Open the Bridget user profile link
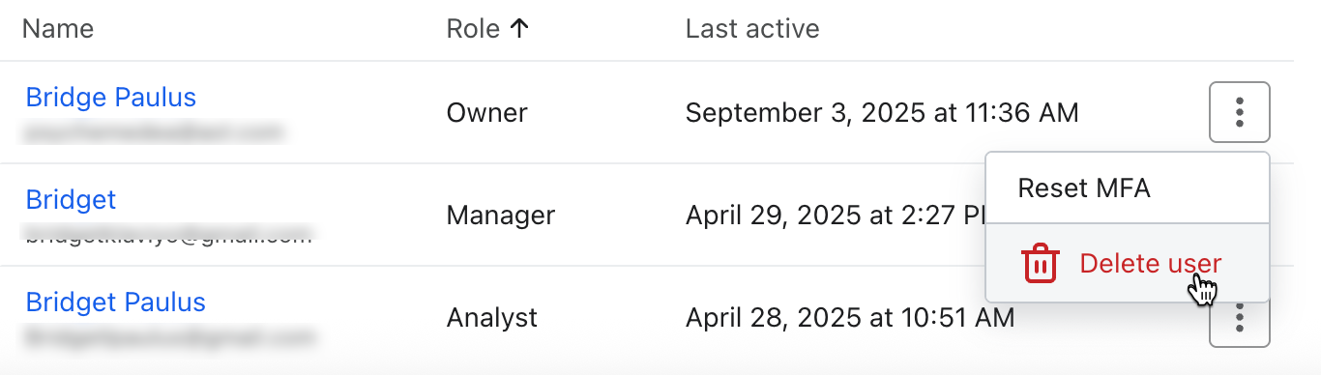Image resolution: width=1321 pixels, height=375 pixels. coord(71,200)
